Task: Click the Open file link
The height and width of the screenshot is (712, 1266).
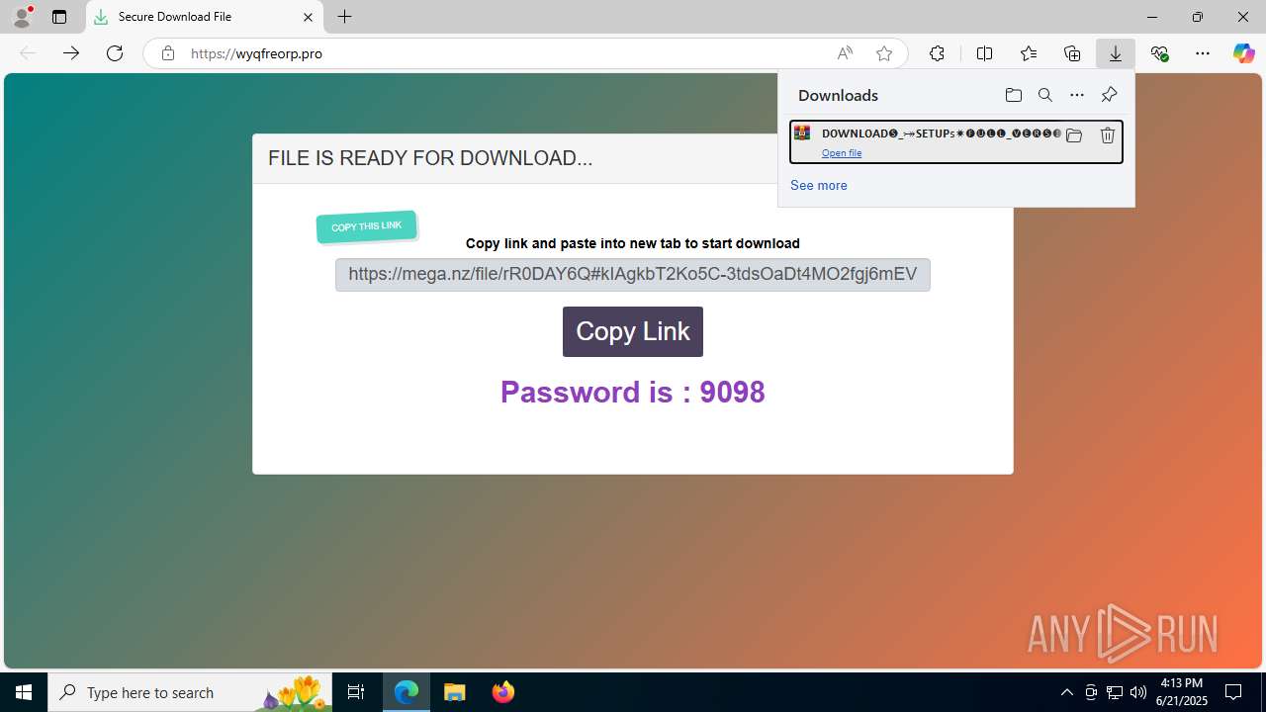Action: pyautogui.click(x=842, y=153)
